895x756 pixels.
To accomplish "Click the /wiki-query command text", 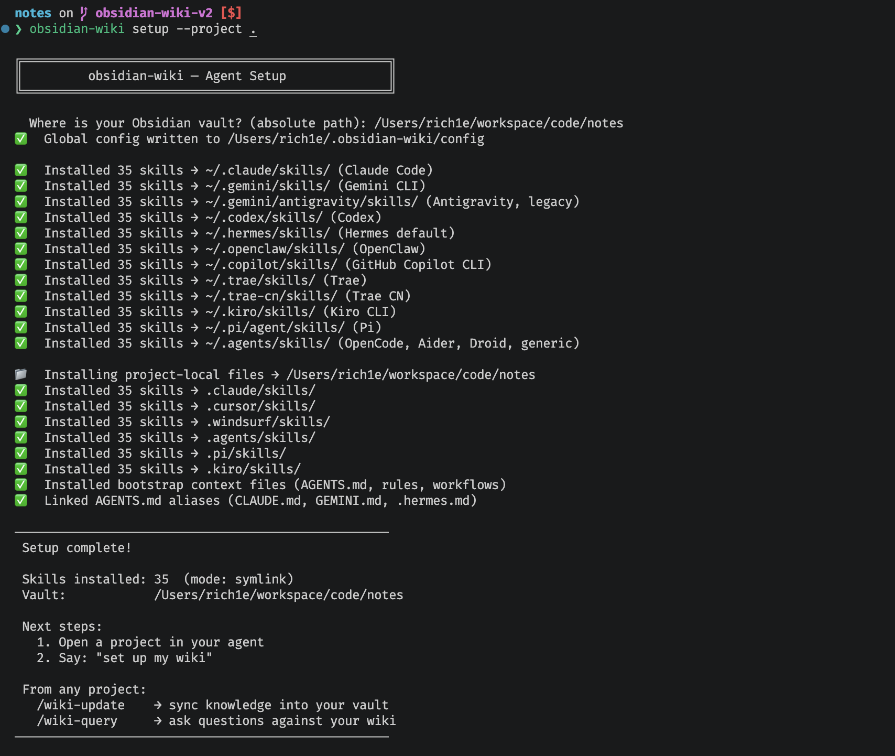I will point(77,721).
